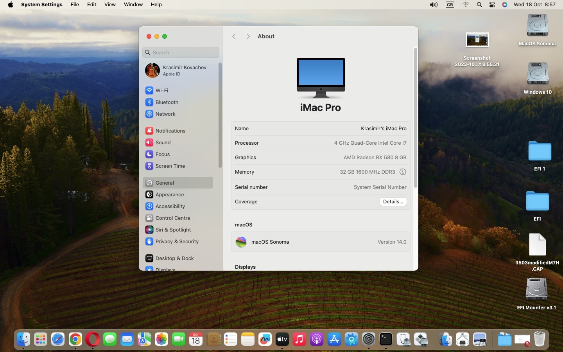Go forward with the right chevron
Viewport: 563px width, 352px height.
pos(248,36)
